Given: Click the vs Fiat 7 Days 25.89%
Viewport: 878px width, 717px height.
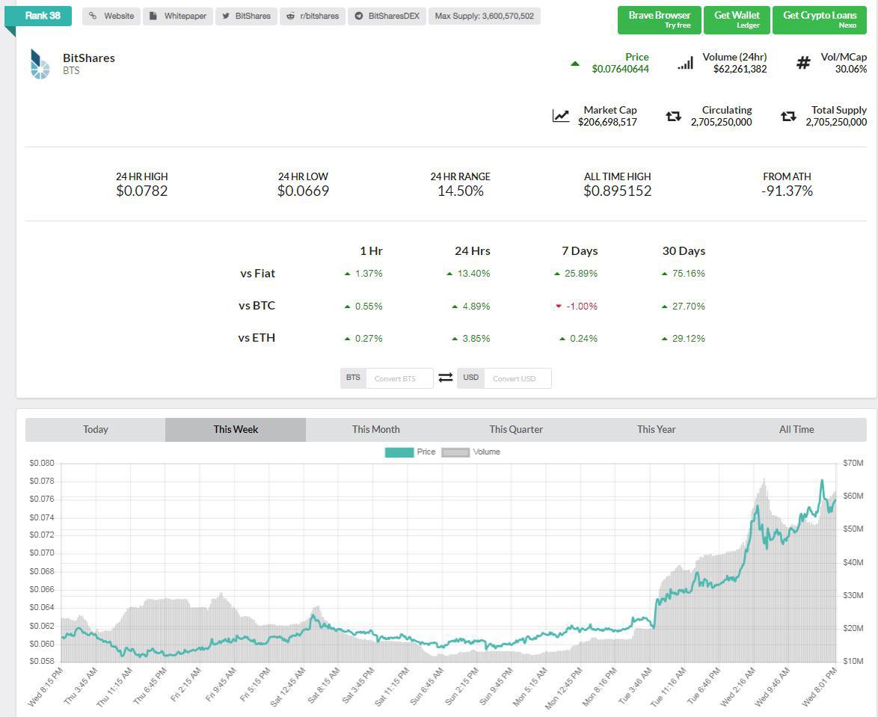Looking at the screenshot, I should [581, 274].
